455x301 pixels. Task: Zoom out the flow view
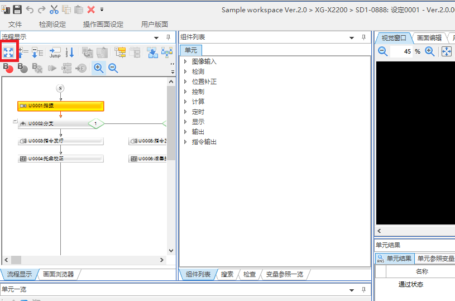point(113,68)
